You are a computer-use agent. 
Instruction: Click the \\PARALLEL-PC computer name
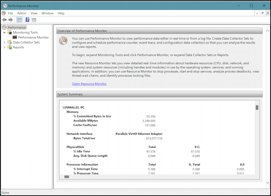[73, 107]
